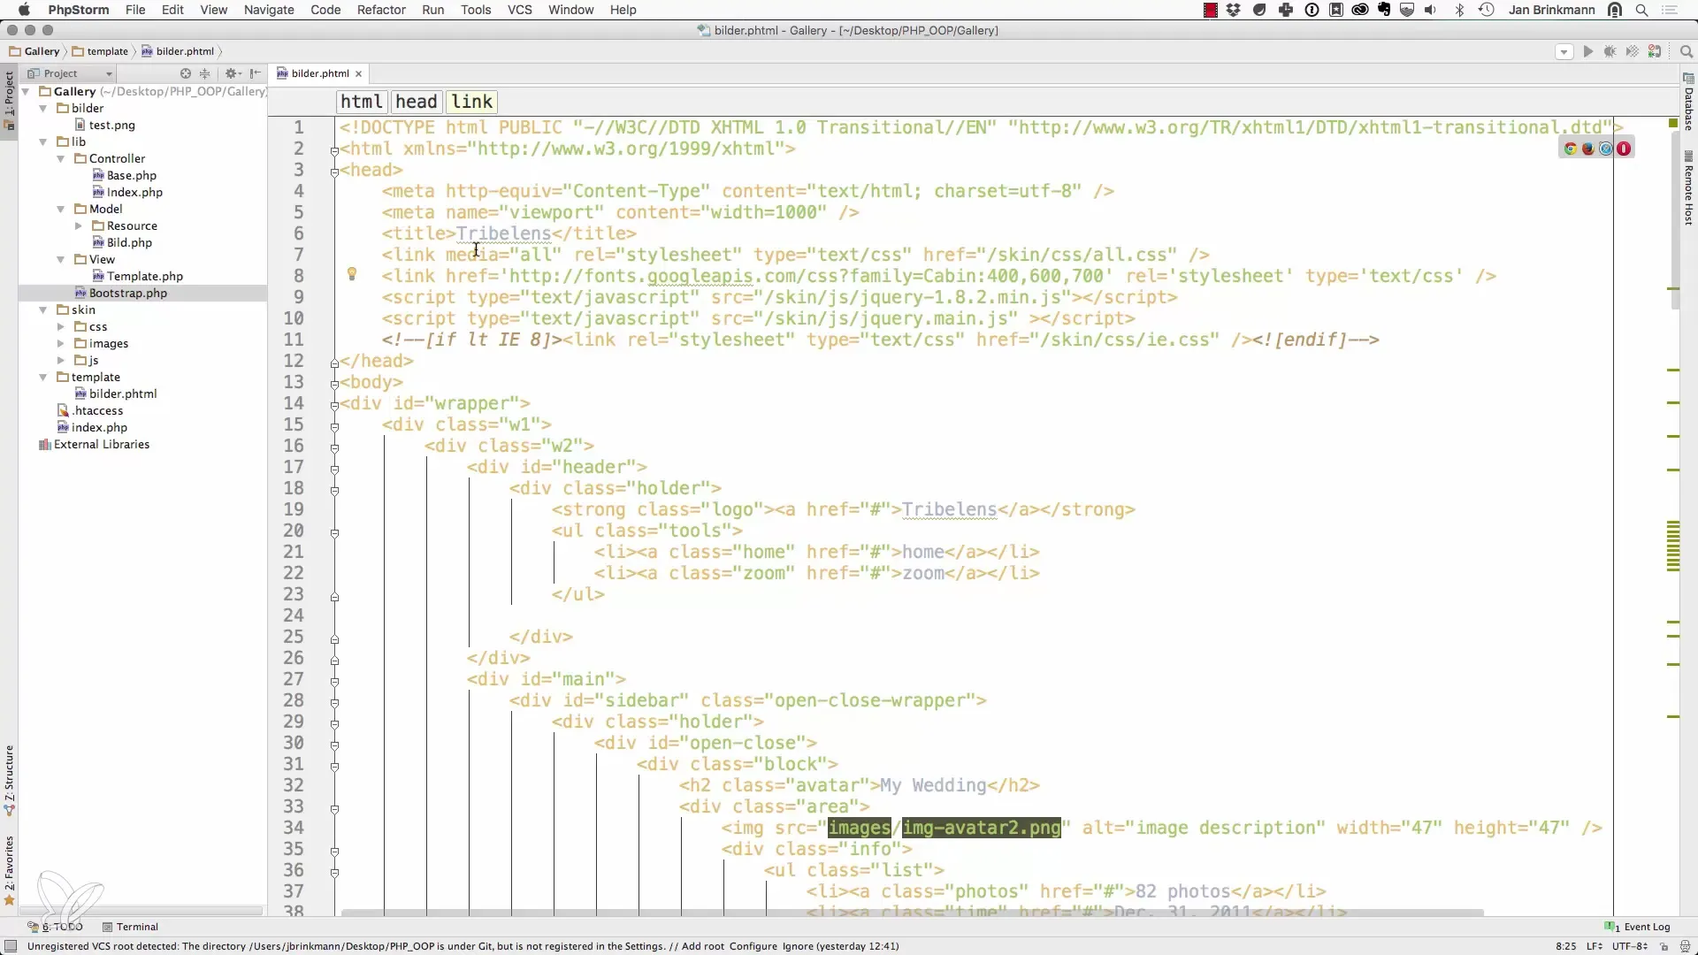Expand the css folder in tree

(61, 327)
